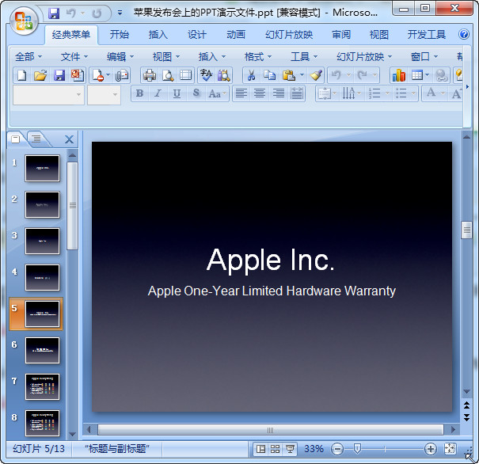Click the translate/spelling check icon
This screenshot has width=479, height=464.
coord(206,75)
